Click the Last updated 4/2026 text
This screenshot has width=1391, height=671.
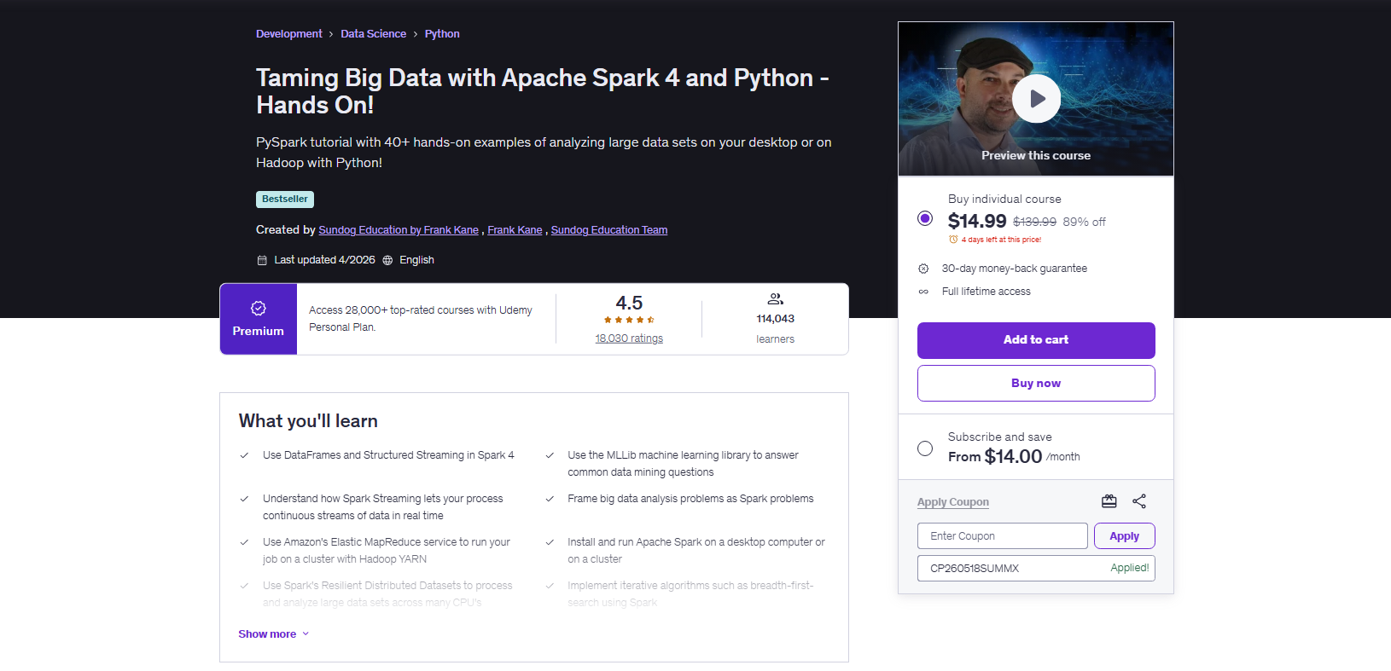(x=324, y=260)
